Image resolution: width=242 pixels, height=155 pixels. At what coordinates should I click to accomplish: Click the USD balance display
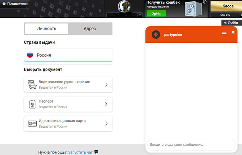click(x=226, y=15)
